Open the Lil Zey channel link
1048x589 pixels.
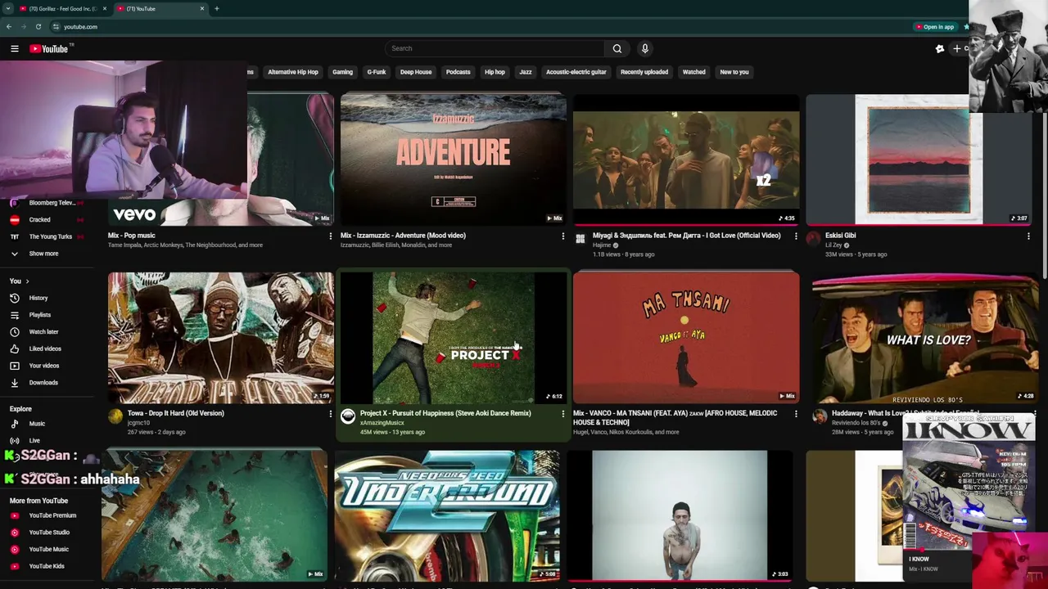tap(833, 245)
